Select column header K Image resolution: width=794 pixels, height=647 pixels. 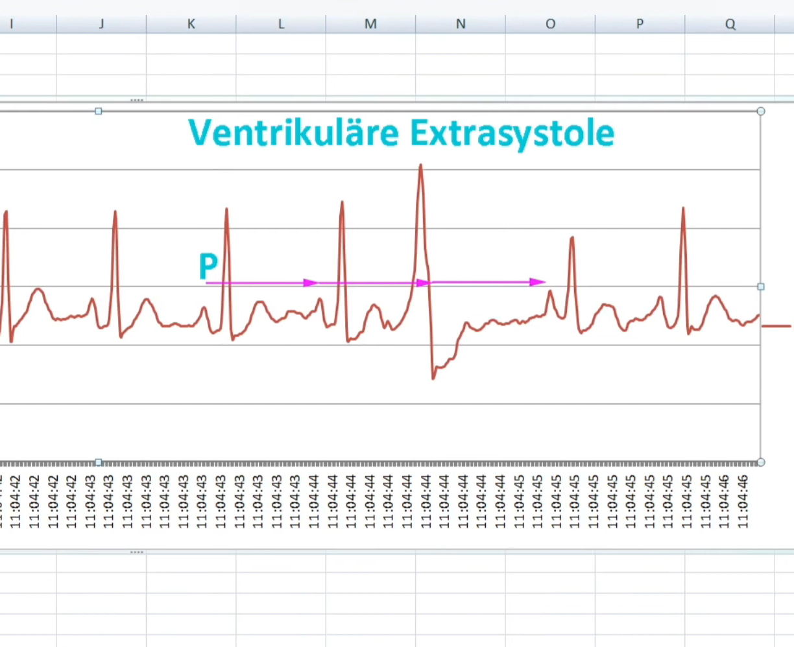191,24
